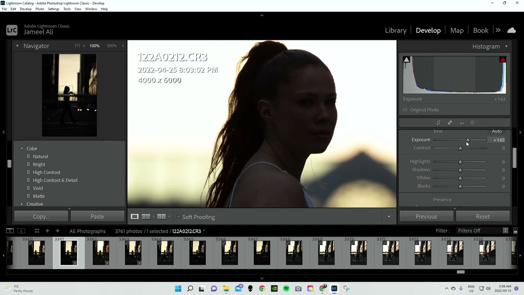Go forward to next photo source
Viewport: 524px width, 295px height.
tap(57, 231)
